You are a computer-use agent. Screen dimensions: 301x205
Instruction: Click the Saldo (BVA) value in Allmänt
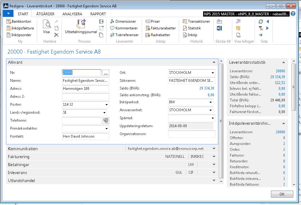(207, 88)
